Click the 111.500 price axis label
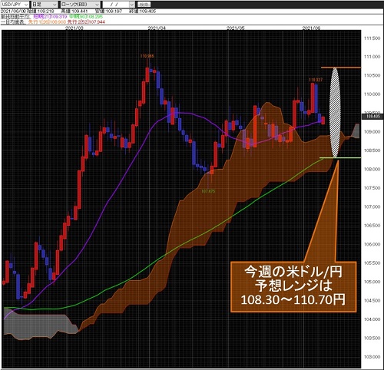This screenshot has height=370, width=384. 372,38
